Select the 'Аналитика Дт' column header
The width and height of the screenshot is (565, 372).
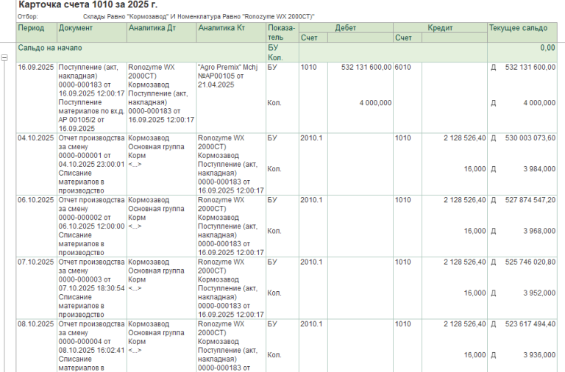click(162, 32)
